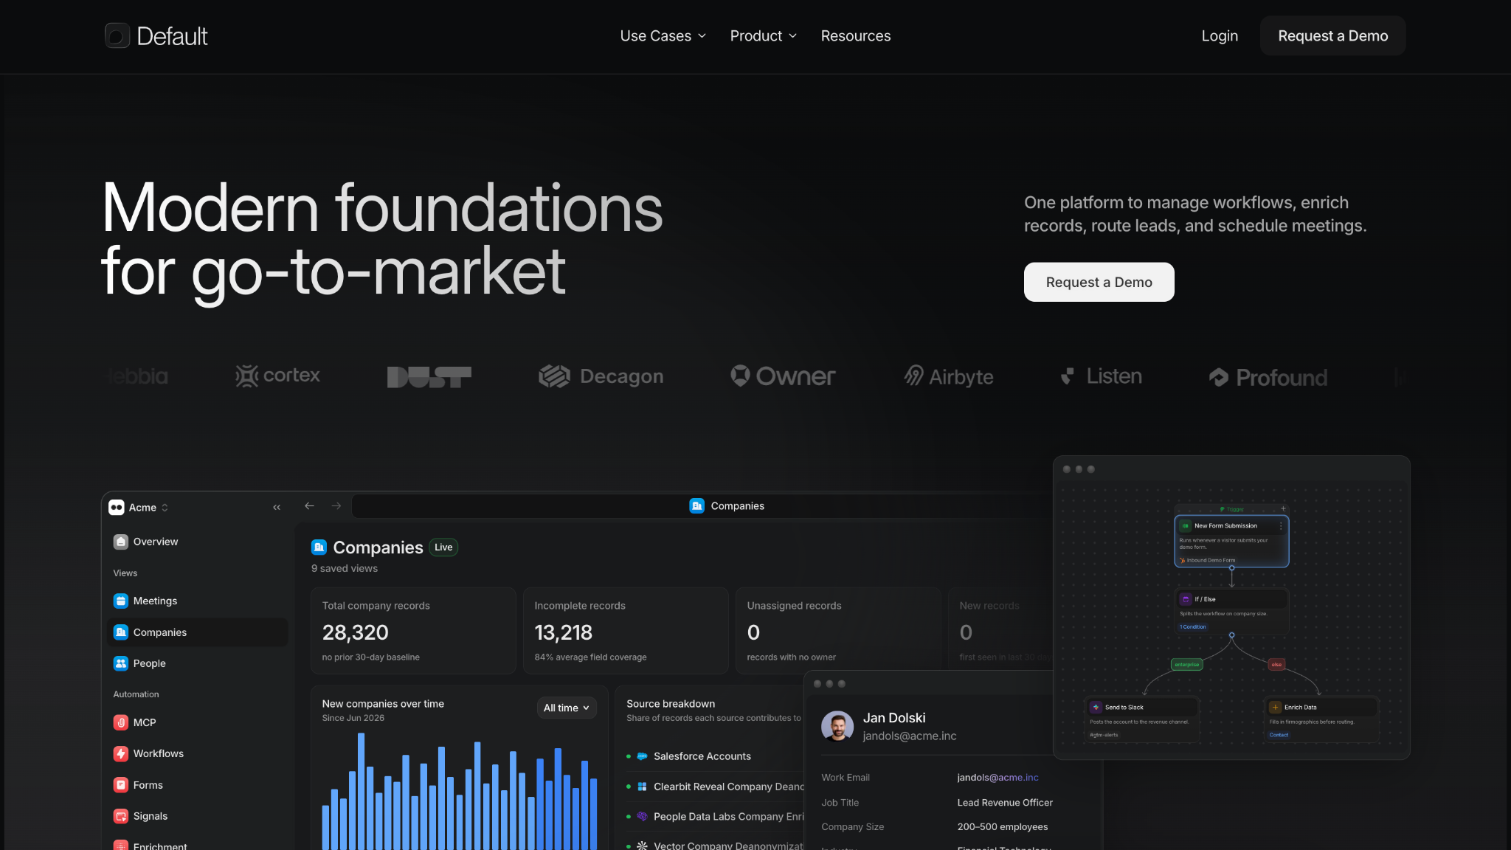Click the "200-500 employees" company size value
Screen dimensions: 1511x850
click(x=1003, y=827)
